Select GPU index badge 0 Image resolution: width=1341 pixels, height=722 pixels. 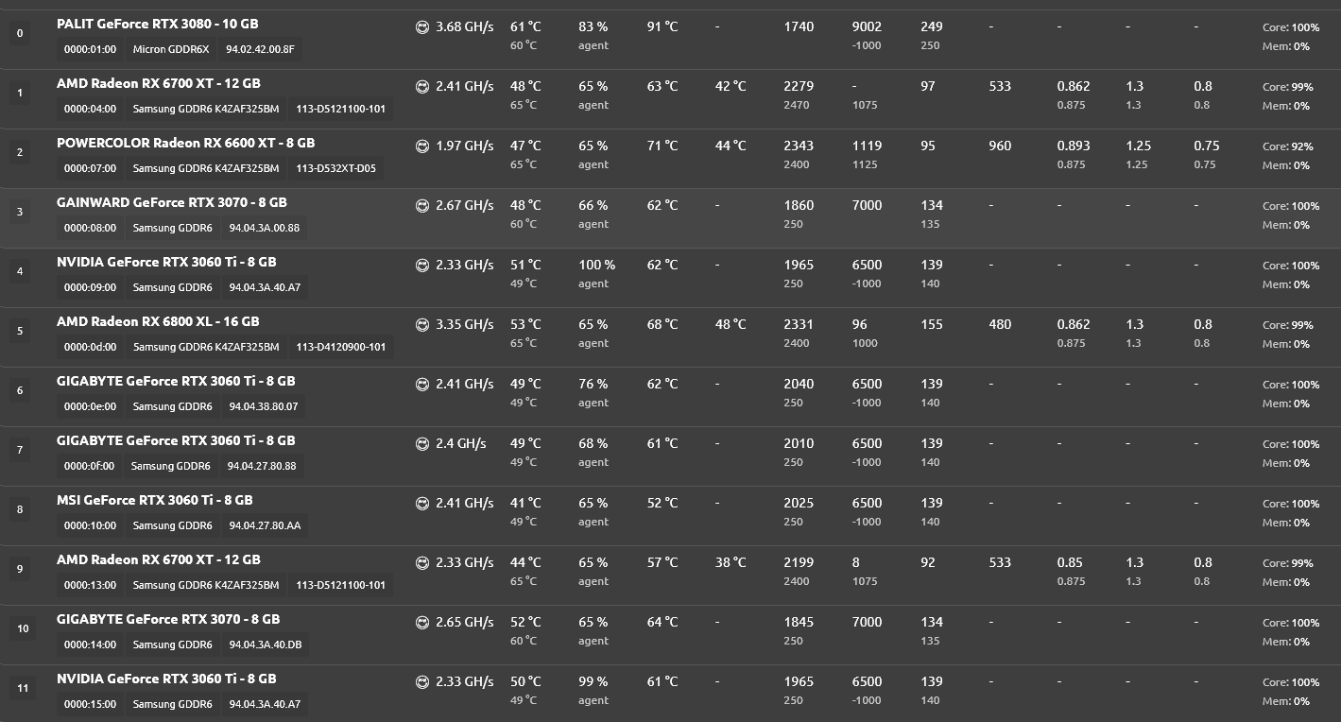coord(21,33)
